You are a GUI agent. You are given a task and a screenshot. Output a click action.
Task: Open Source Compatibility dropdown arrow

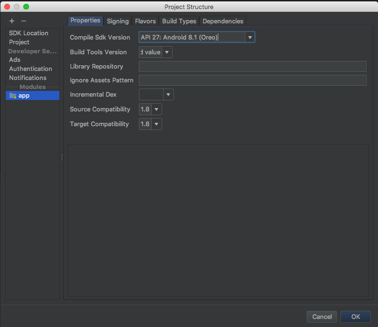156,109
